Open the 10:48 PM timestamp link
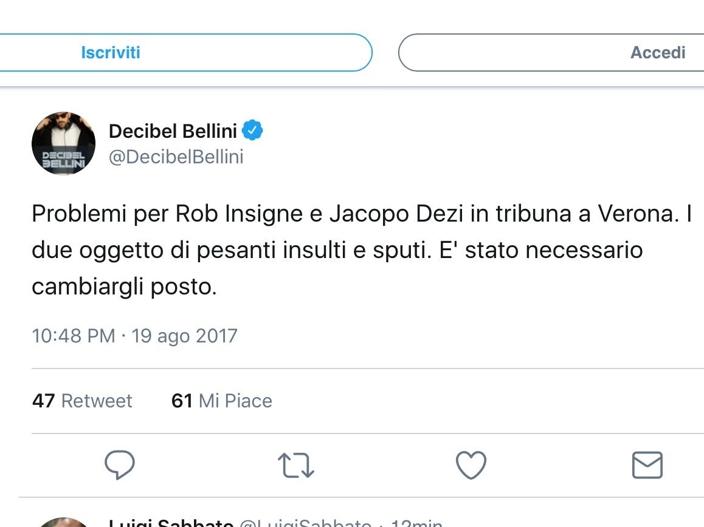Screen dimensions: 704x527 [74, 336]
